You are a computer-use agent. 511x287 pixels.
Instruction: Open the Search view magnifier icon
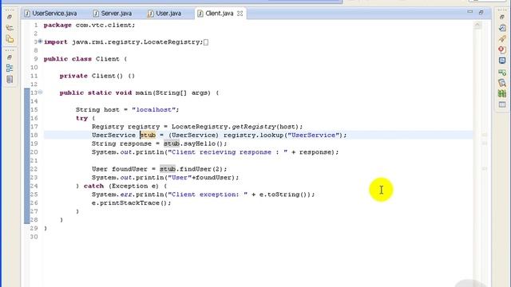coord(502,83)
